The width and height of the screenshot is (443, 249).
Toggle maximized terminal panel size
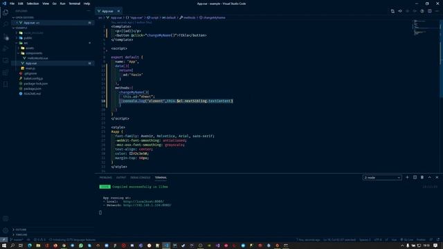point(429,177)
